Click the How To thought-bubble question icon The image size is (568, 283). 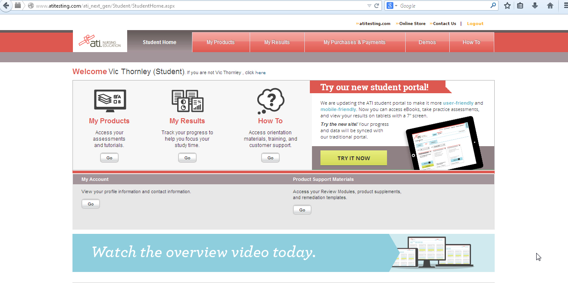270,101
